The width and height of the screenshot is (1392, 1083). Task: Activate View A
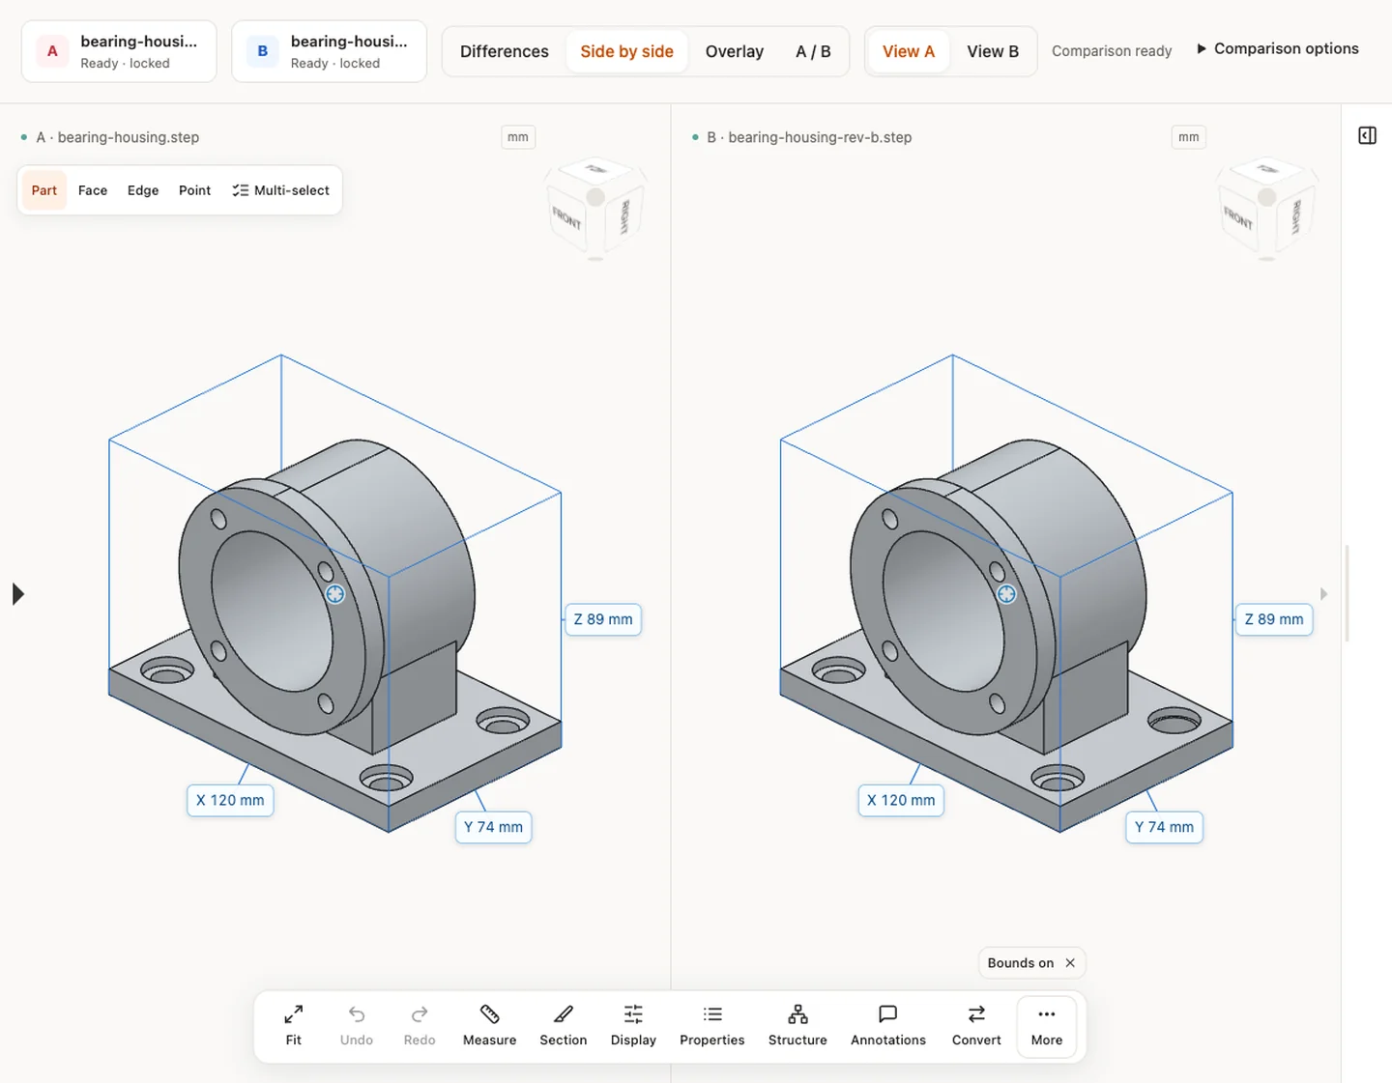pos(909,51)
